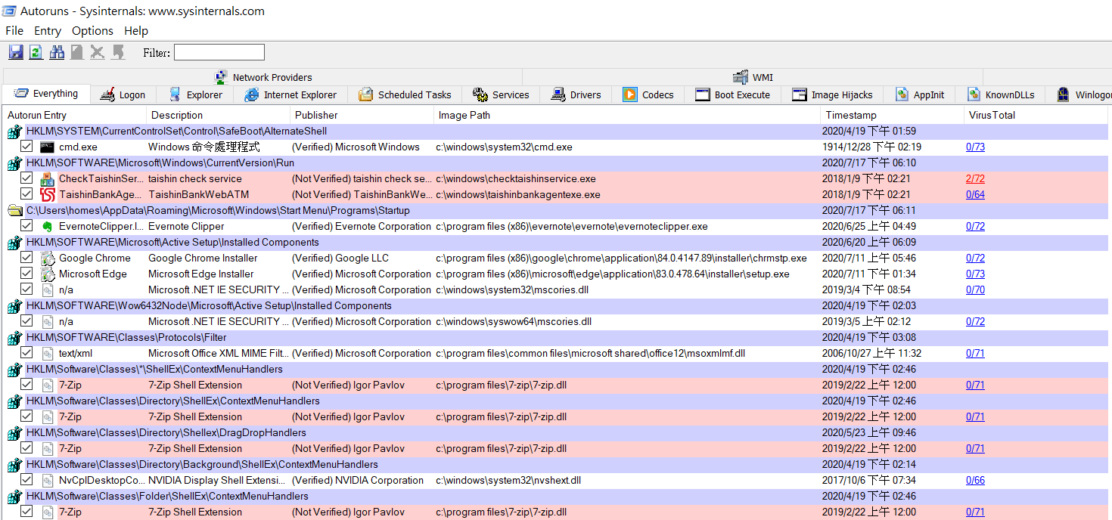Switch to the Image Hijacks tab

coord(832,95)
